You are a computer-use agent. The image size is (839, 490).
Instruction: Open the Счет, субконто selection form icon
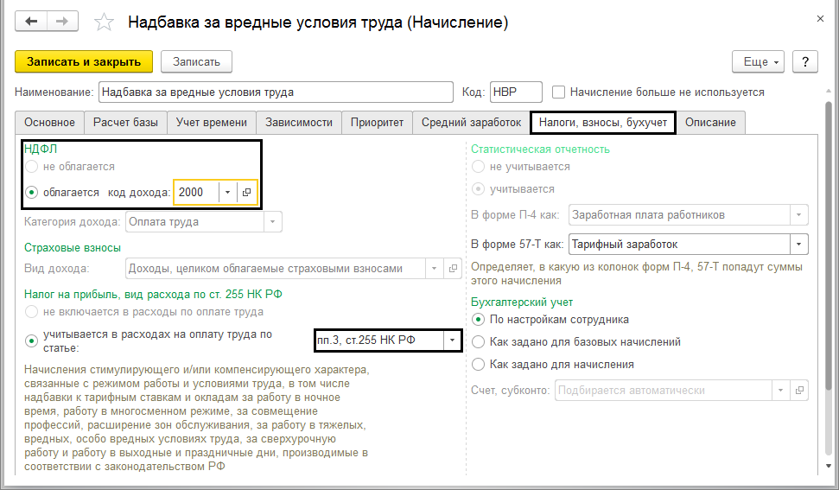click(x=800, y=391)
